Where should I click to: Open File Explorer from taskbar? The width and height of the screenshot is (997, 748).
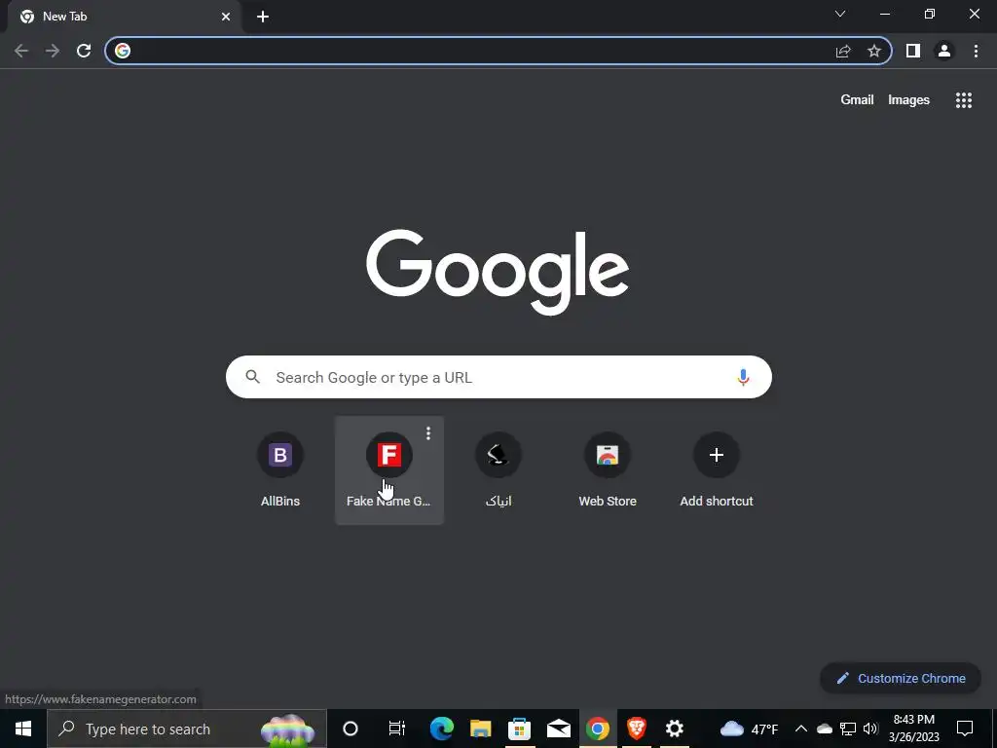[481, 729]
